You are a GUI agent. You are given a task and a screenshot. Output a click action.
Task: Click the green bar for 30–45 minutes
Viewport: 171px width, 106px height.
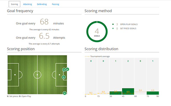click(x=116, y=93)
